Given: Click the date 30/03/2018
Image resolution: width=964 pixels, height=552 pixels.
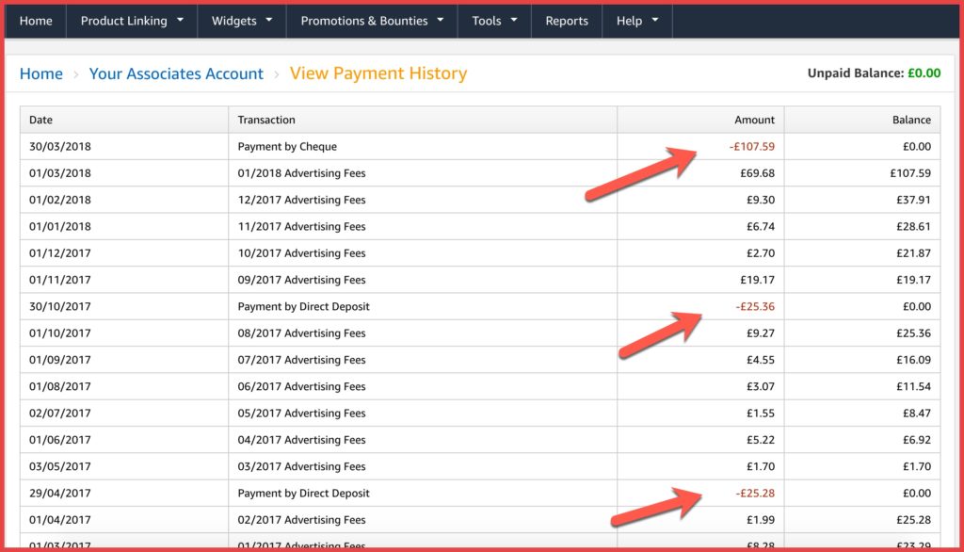Looking at the screenshot, I should click(59, 146).
